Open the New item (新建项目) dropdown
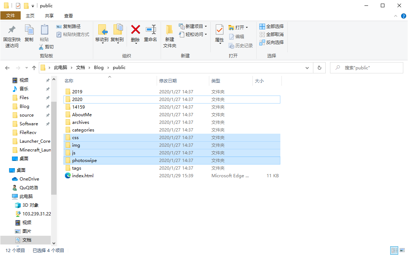 [206, 27]
